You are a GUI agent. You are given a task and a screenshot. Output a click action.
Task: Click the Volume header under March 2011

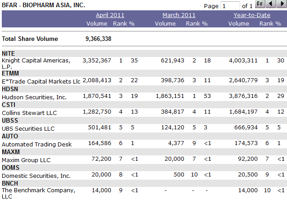pyautogui.click(x=165, y=23)
